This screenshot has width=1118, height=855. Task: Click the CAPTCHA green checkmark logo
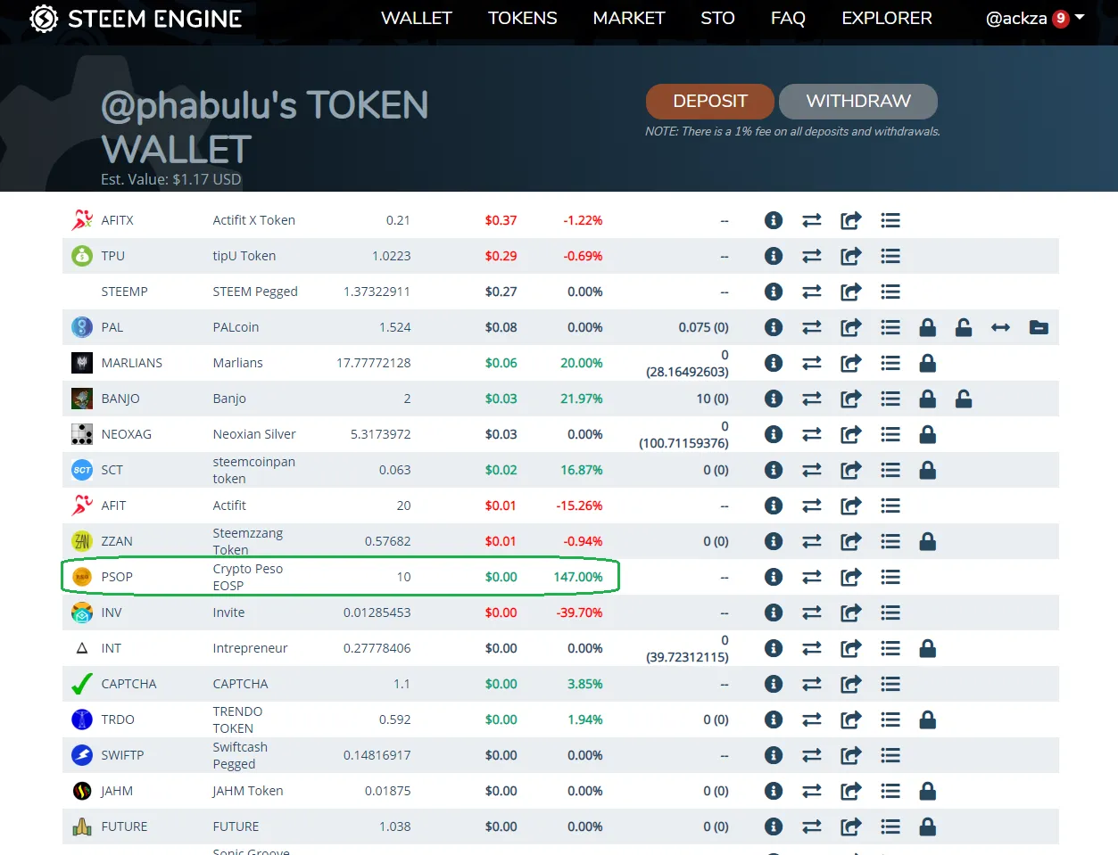pyautogui.click(x=82, y=684)
